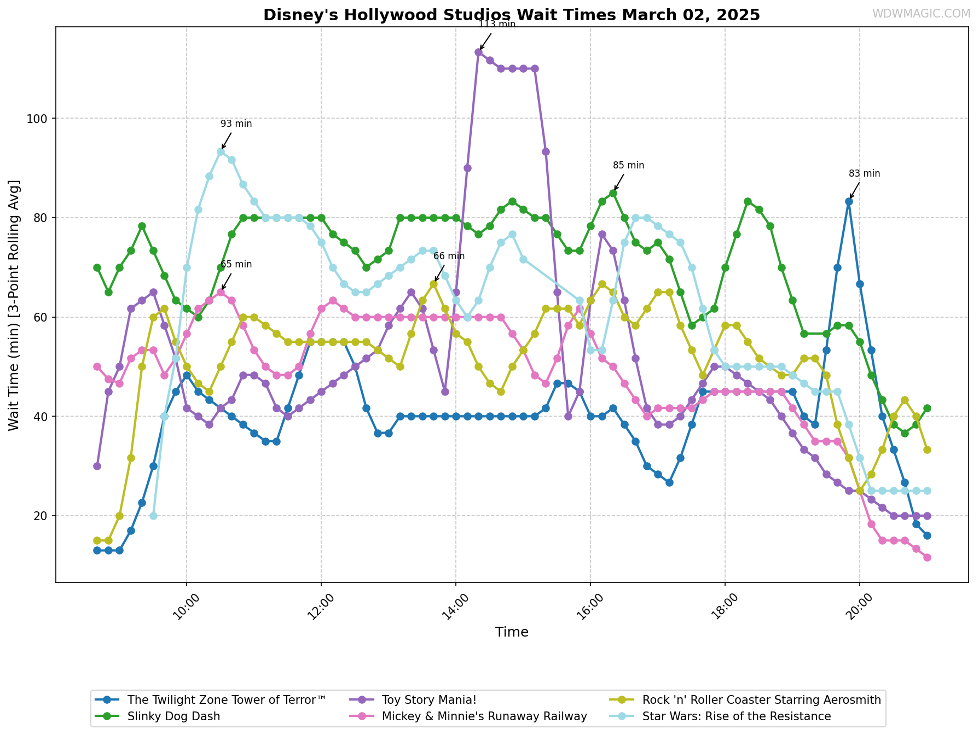Image resolution: width=979 pixels, height=735 pixels.
Task: Select the Toy Story Mania! legend entry
Action: point(413,700)
